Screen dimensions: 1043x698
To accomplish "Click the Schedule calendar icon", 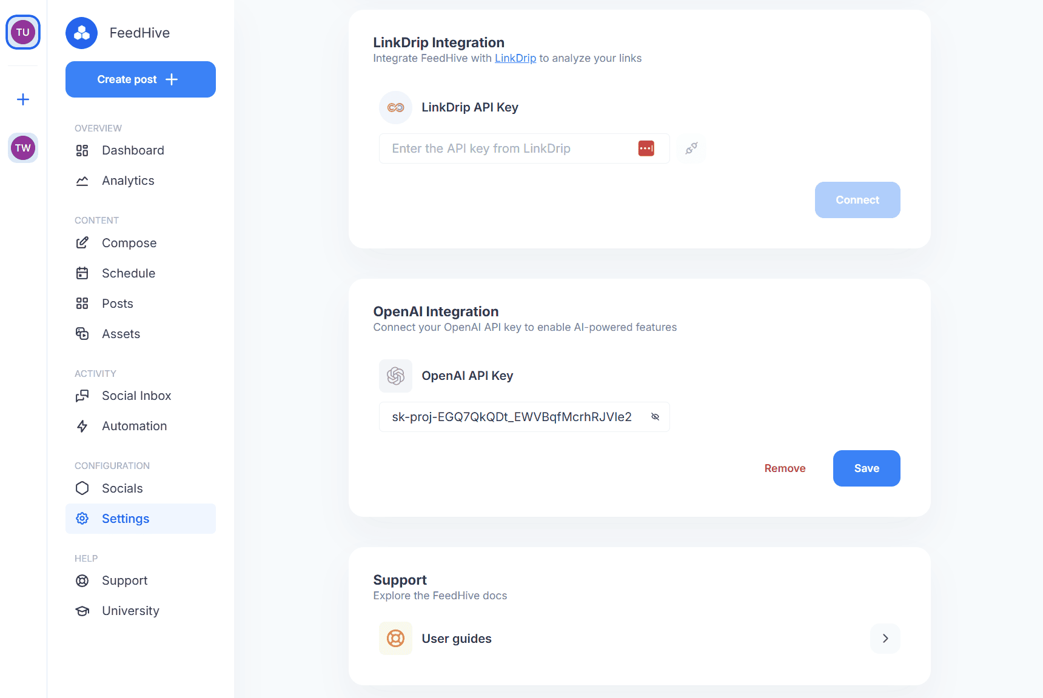I will coord(82,273).
